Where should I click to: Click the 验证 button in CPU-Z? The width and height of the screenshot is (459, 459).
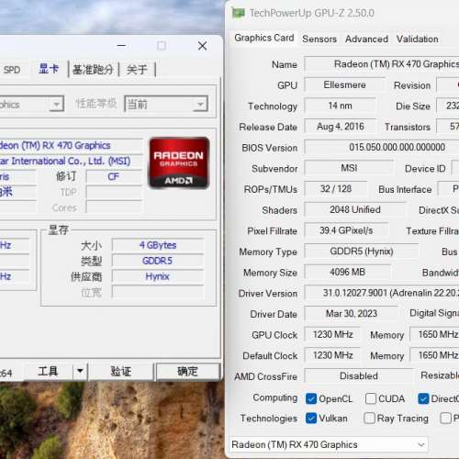(121, 371)
